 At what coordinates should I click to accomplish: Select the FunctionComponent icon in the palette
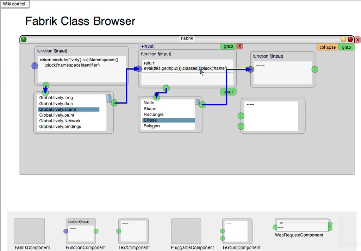pyautogui.click(x=81, y=231)
